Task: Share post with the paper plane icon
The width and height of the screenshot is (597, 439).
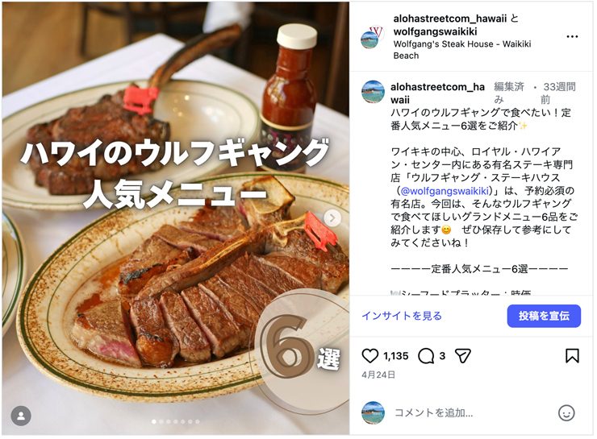Action: pyautogui.click(x=462, y=356)
